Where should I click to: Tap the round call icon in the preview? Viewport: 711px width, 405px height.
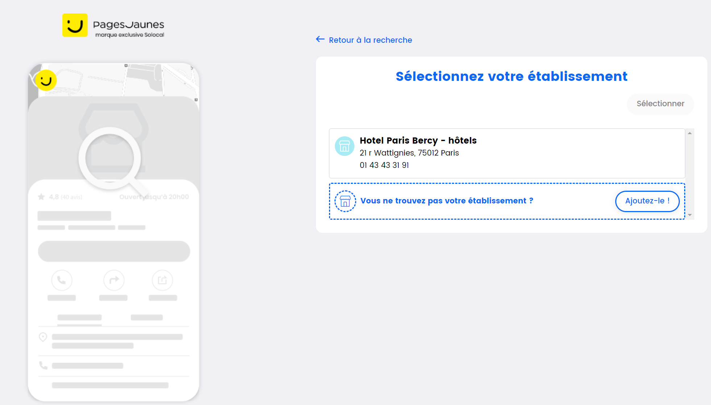pos(62,280)
